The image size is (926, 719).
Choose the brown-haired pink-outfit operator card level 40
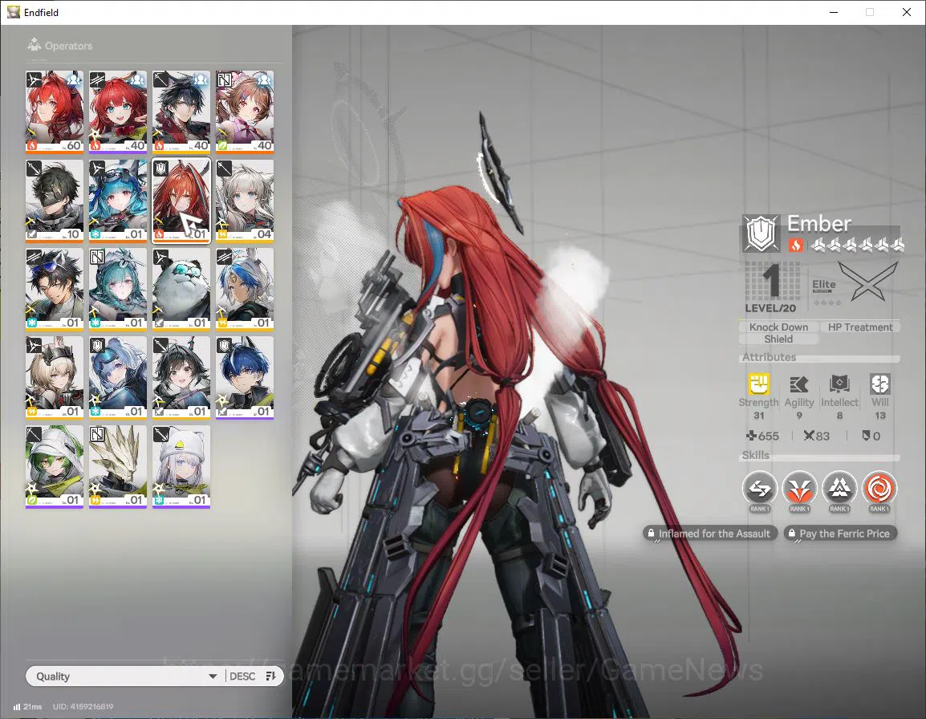coord(245,112)
